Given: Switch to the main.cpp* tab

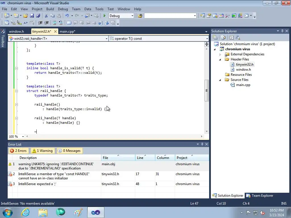Looking at the screenshot, I should [x=68, y=31].
